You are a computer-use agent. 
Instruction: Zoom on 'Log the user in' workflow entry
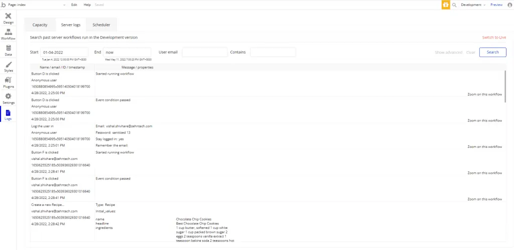pyautogui.click(x=484, y=147)
